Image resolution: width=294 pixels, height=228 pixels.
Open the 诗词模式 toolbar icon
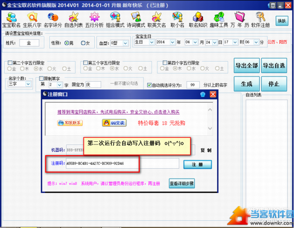(x=136, y=20)
